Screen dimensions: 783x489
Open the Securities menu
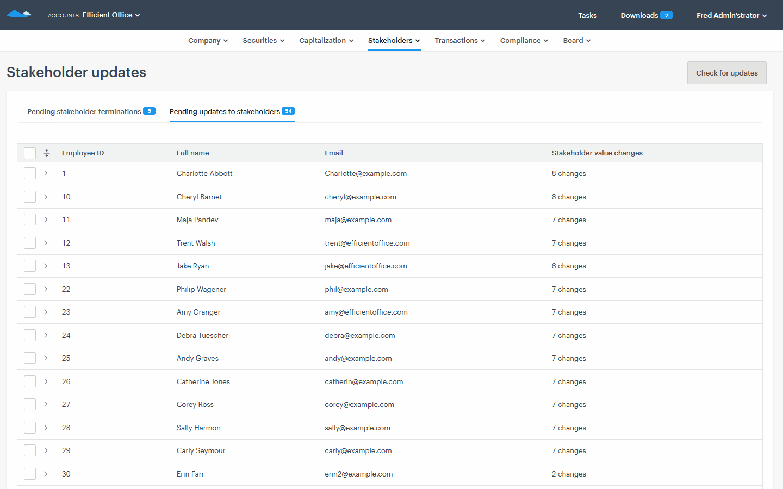[263, 41]
